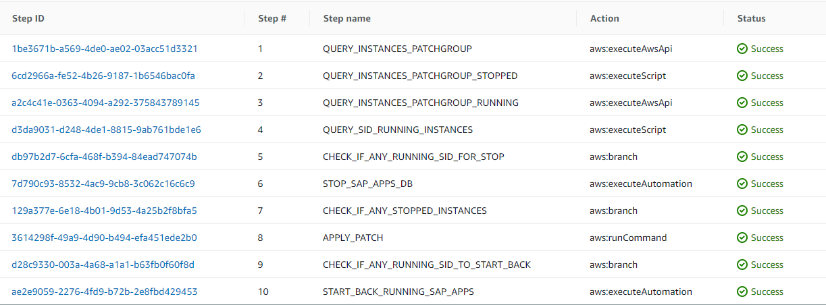Open step ID a2c4c41e-0363-4094-a292-375843789145
This screenshot has height=305, width=826.
point(105,103)
